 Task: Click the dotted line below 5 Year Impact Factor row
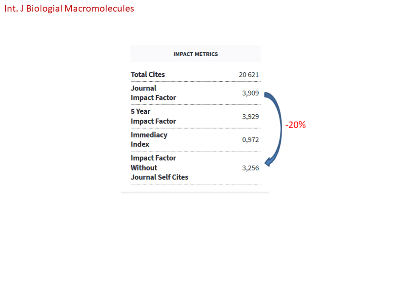pyautogui.click(x=196, y=128)
